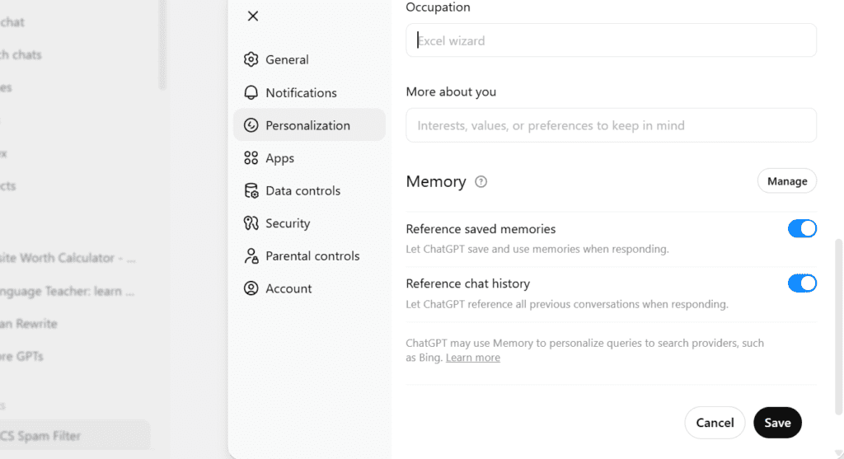Screen dimensions: 844x459
Task: Open the Security settings tab
Action: pyautogui.click(x=310, y=222)
